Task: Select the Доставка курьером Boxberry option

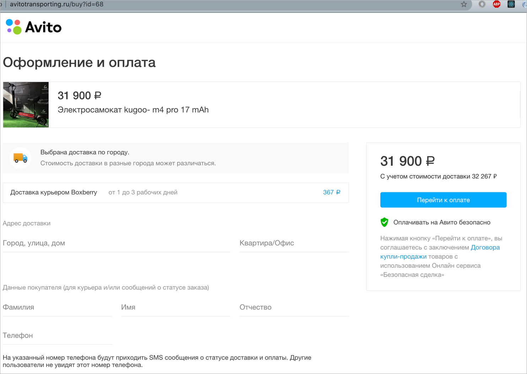Action: click(176, 192)
